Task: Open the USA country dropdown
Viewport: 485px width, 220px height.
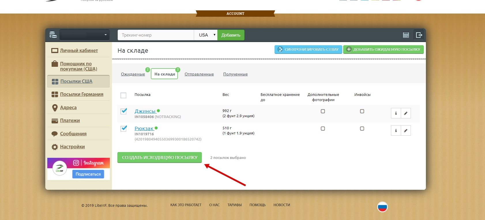Action: [x=206, y=35]
